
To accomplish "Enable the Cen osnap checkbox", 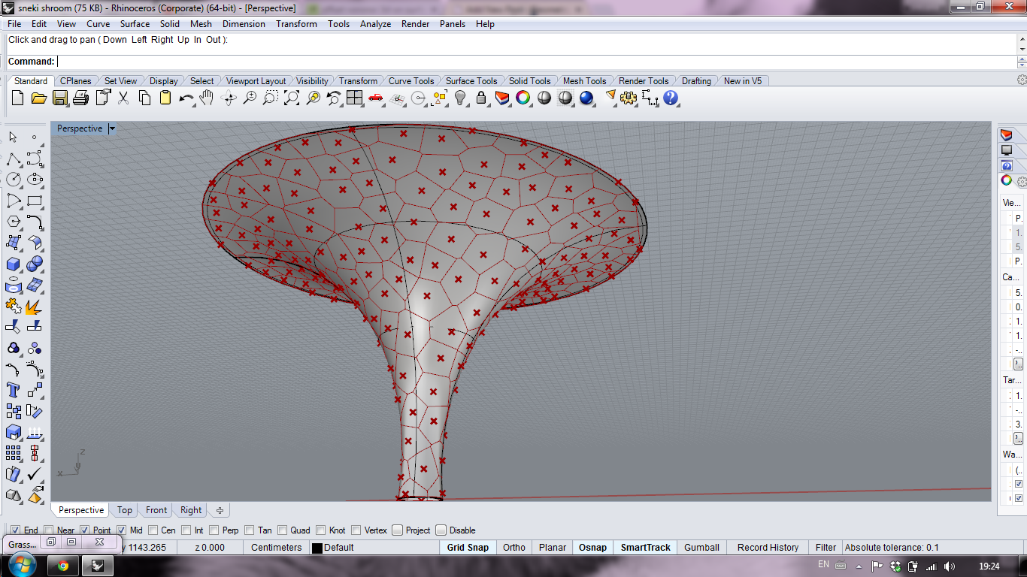I will pos(153,530).
